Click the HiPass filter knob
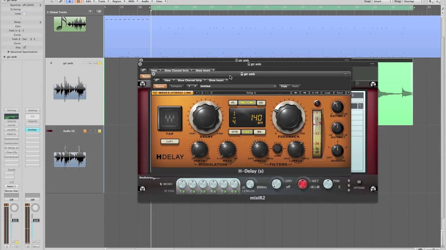This screenshot has height=250, width=446. coord(260,150)
